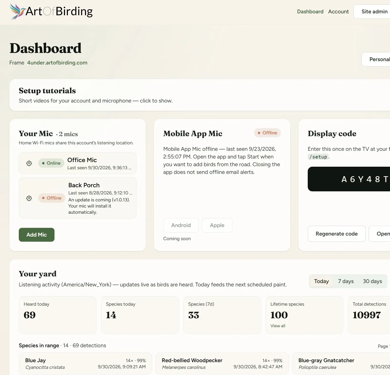
Task: Click the Android app button
Action: click(x=181, y=225)
